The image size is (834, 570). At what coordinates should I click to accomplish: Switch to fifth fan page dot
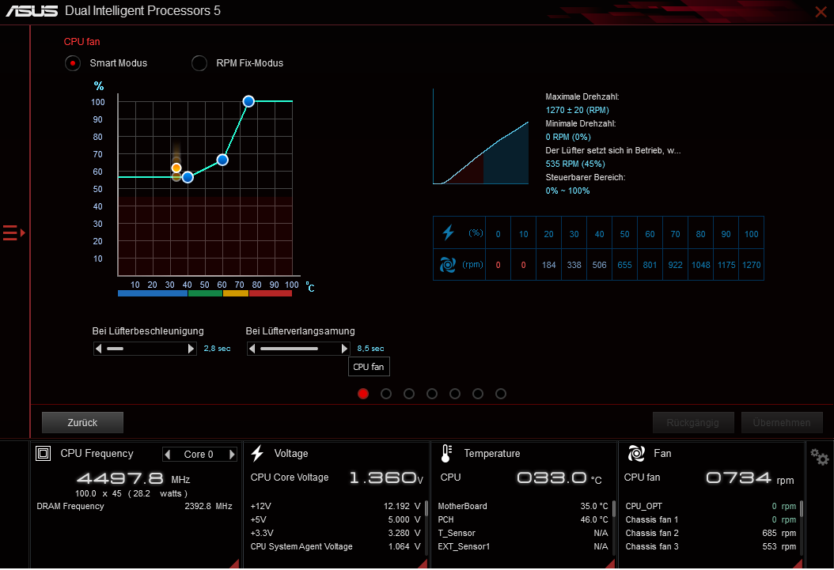click(x=455, y=394)
